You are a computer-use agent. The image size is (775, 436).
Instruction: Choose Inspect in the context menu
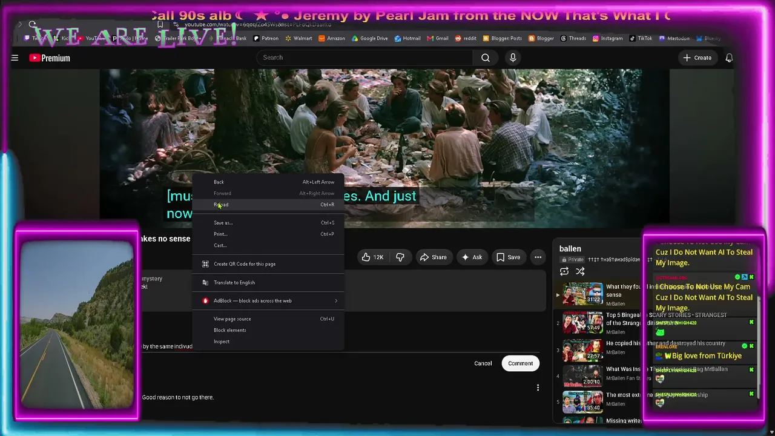click(268, 342)
